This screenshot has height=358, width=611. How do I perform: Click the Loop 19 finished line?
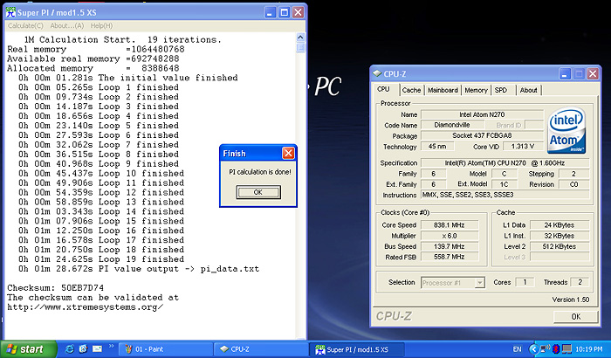point(101,259)
